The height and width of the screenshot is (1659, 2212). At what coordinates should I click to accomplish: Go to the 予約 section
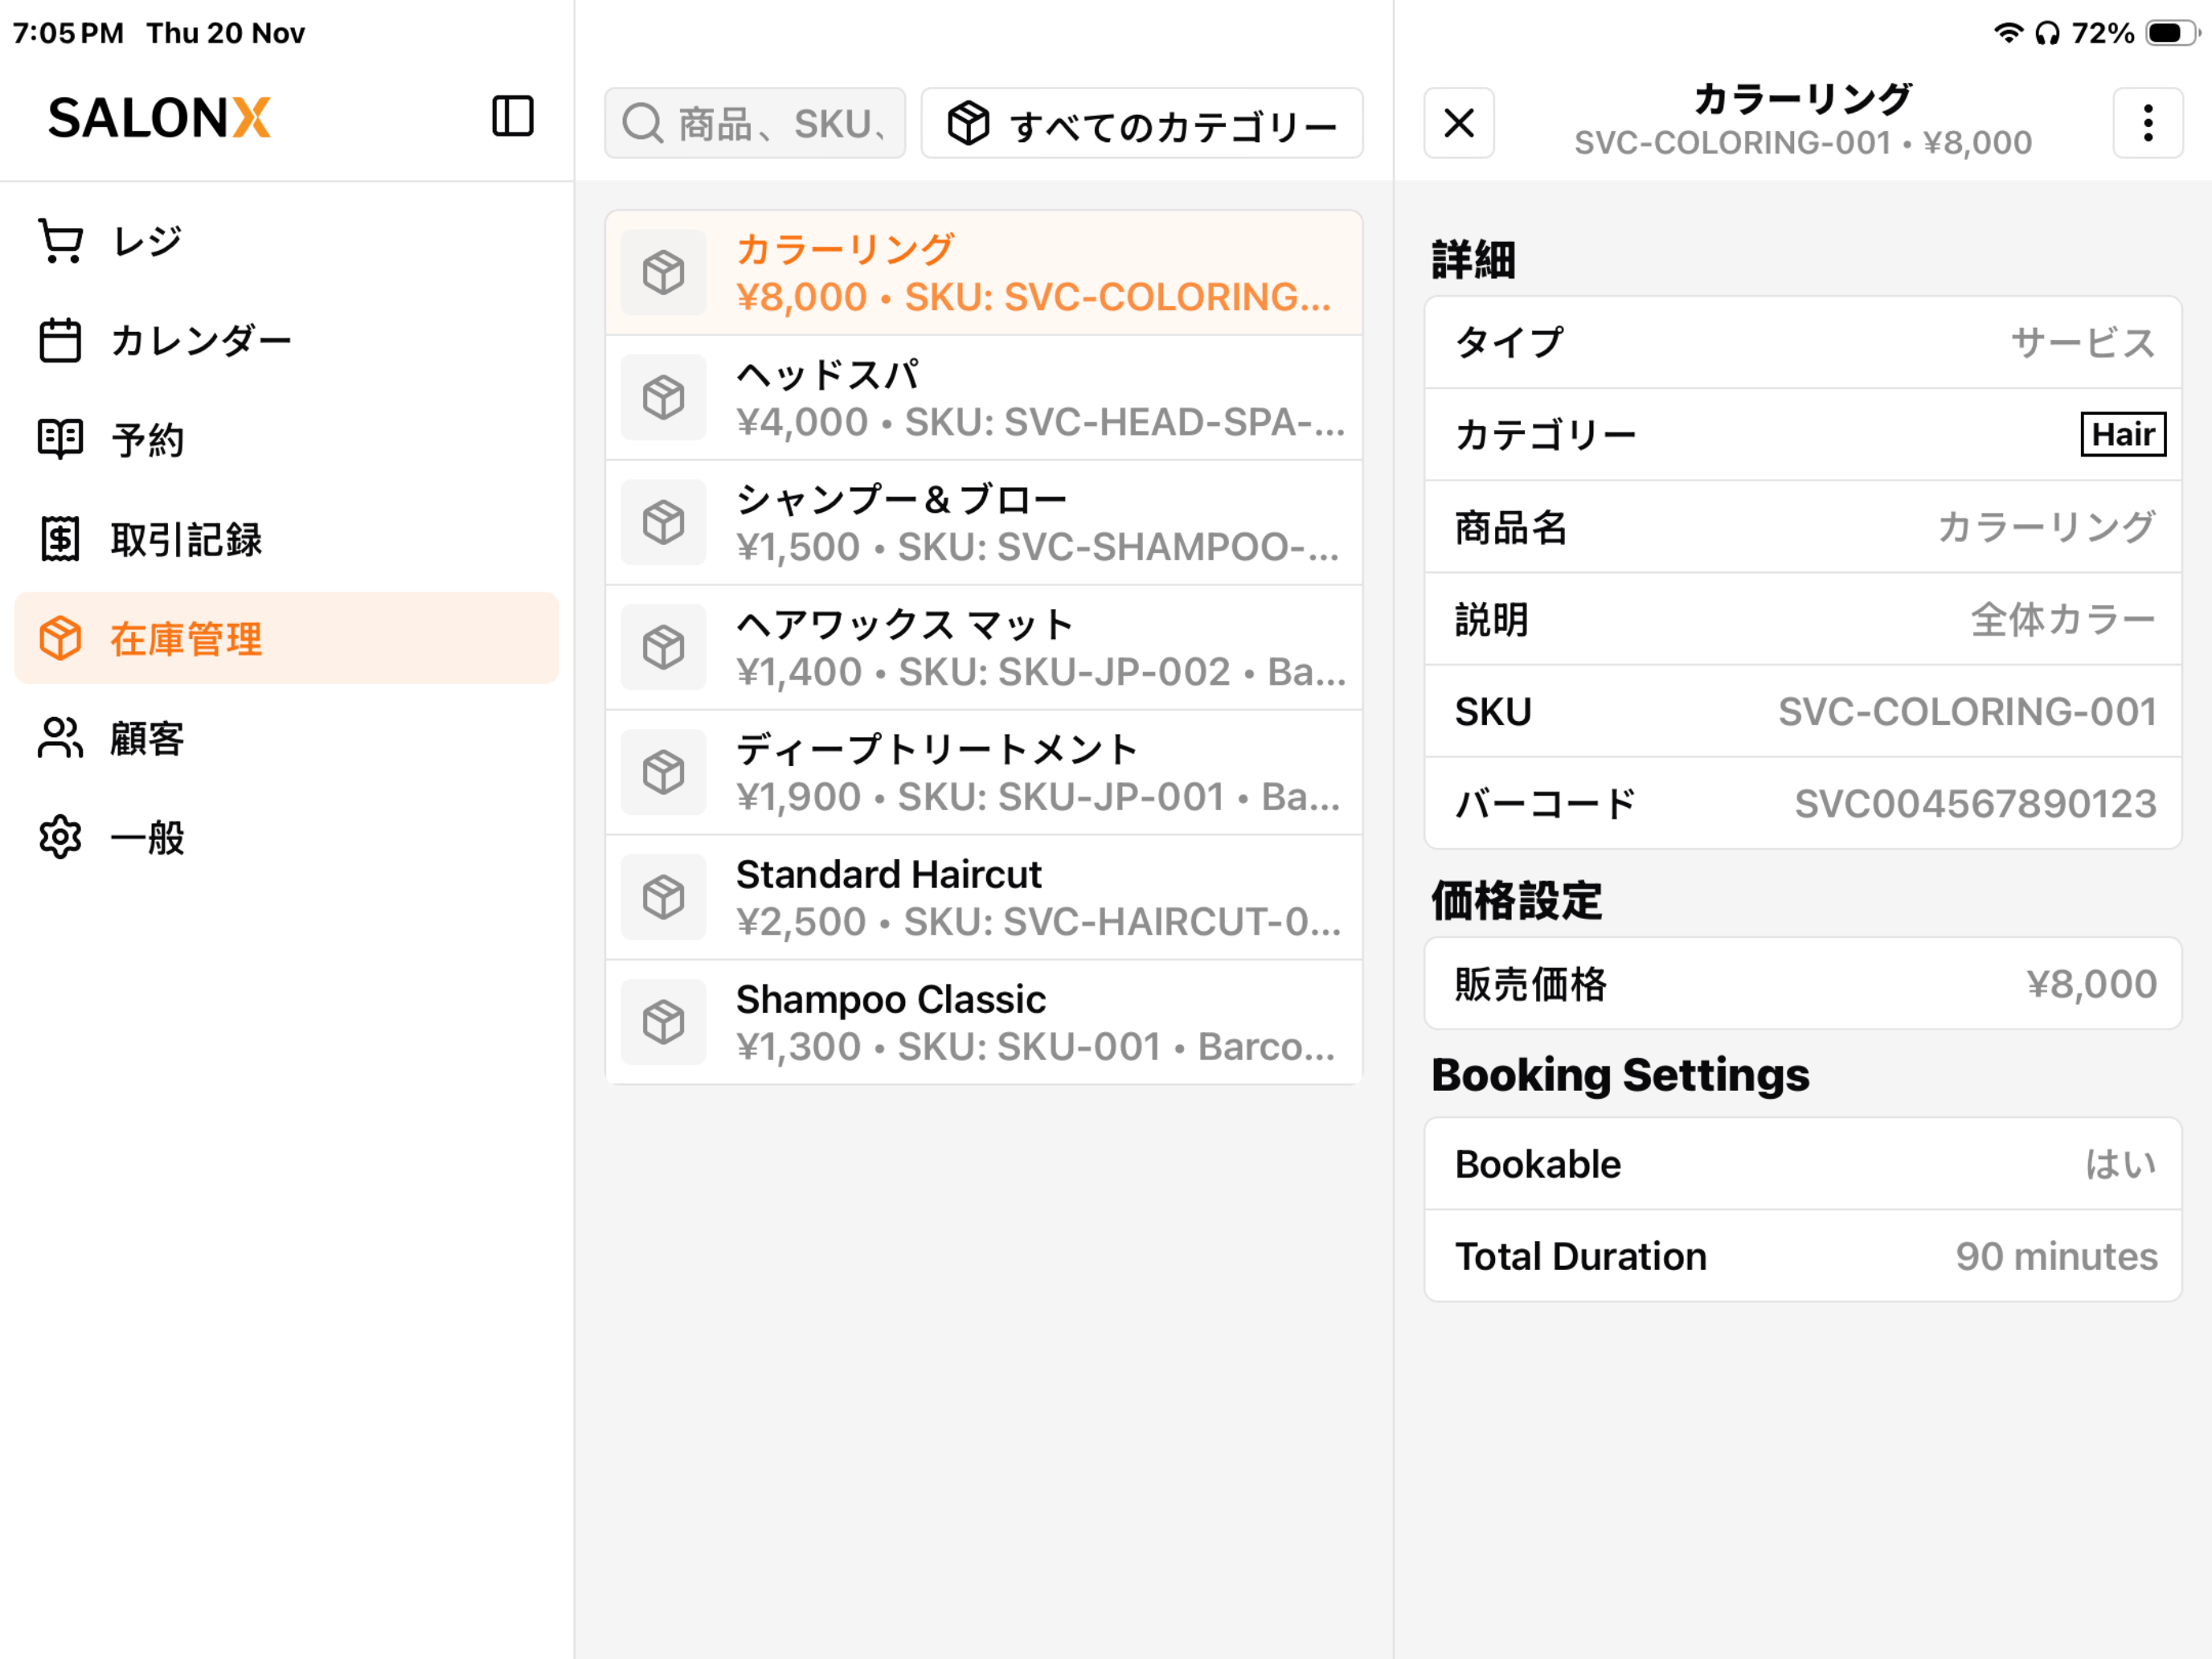tap(286, 440)
